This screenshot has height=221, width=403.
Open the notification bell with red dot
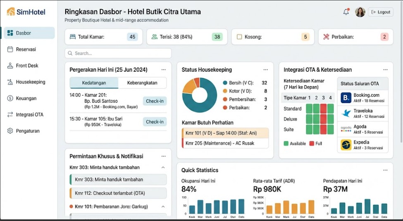pyautogui.click(x=346, y=12)
